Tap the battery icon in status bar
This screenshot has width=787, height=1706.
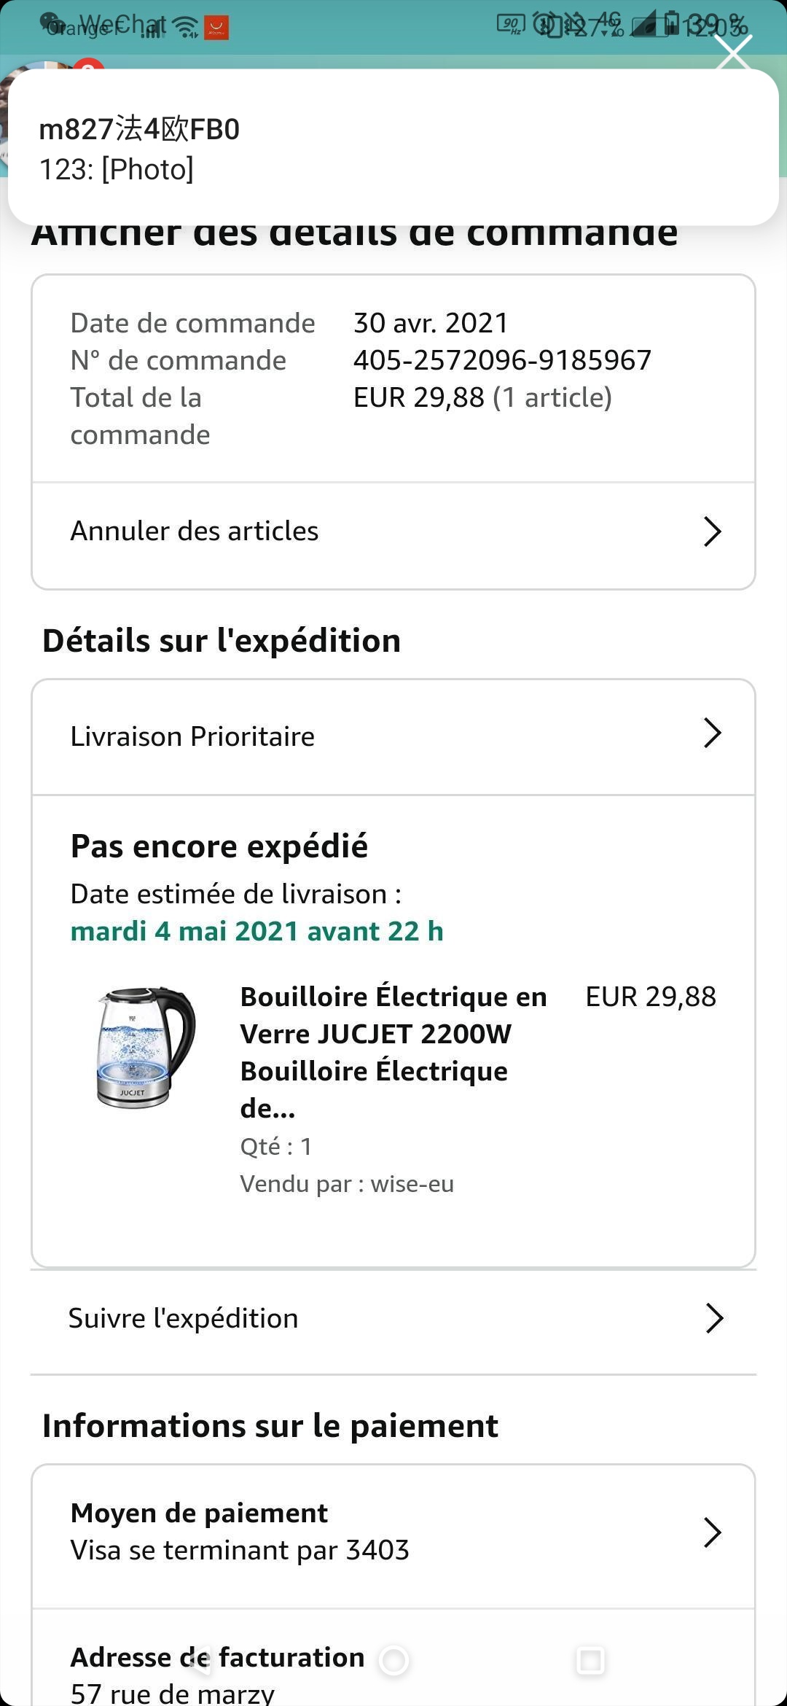pos(671,25)
